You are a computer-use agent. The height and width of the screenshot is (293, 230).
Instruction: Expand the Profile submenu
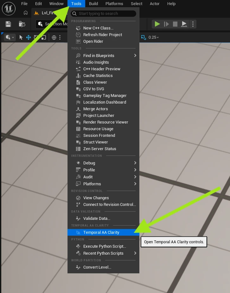tap(103, 170)
